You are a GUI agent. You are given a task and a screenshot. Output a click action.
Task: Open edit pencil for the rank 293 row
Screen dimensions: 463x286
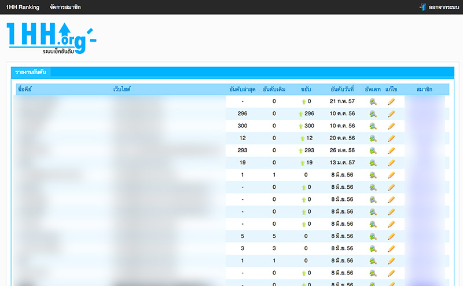point(391,151)
